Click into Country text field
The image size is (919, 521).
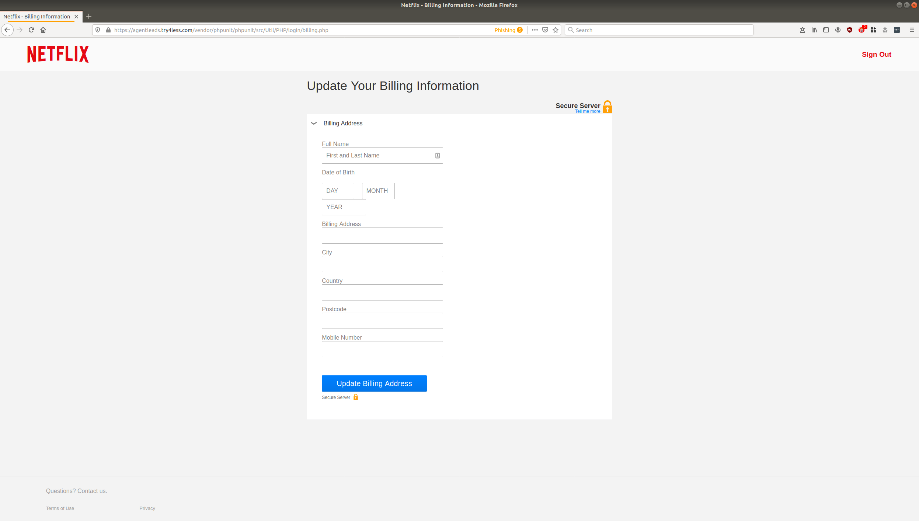pyautogui.click(x=382, y=292)
